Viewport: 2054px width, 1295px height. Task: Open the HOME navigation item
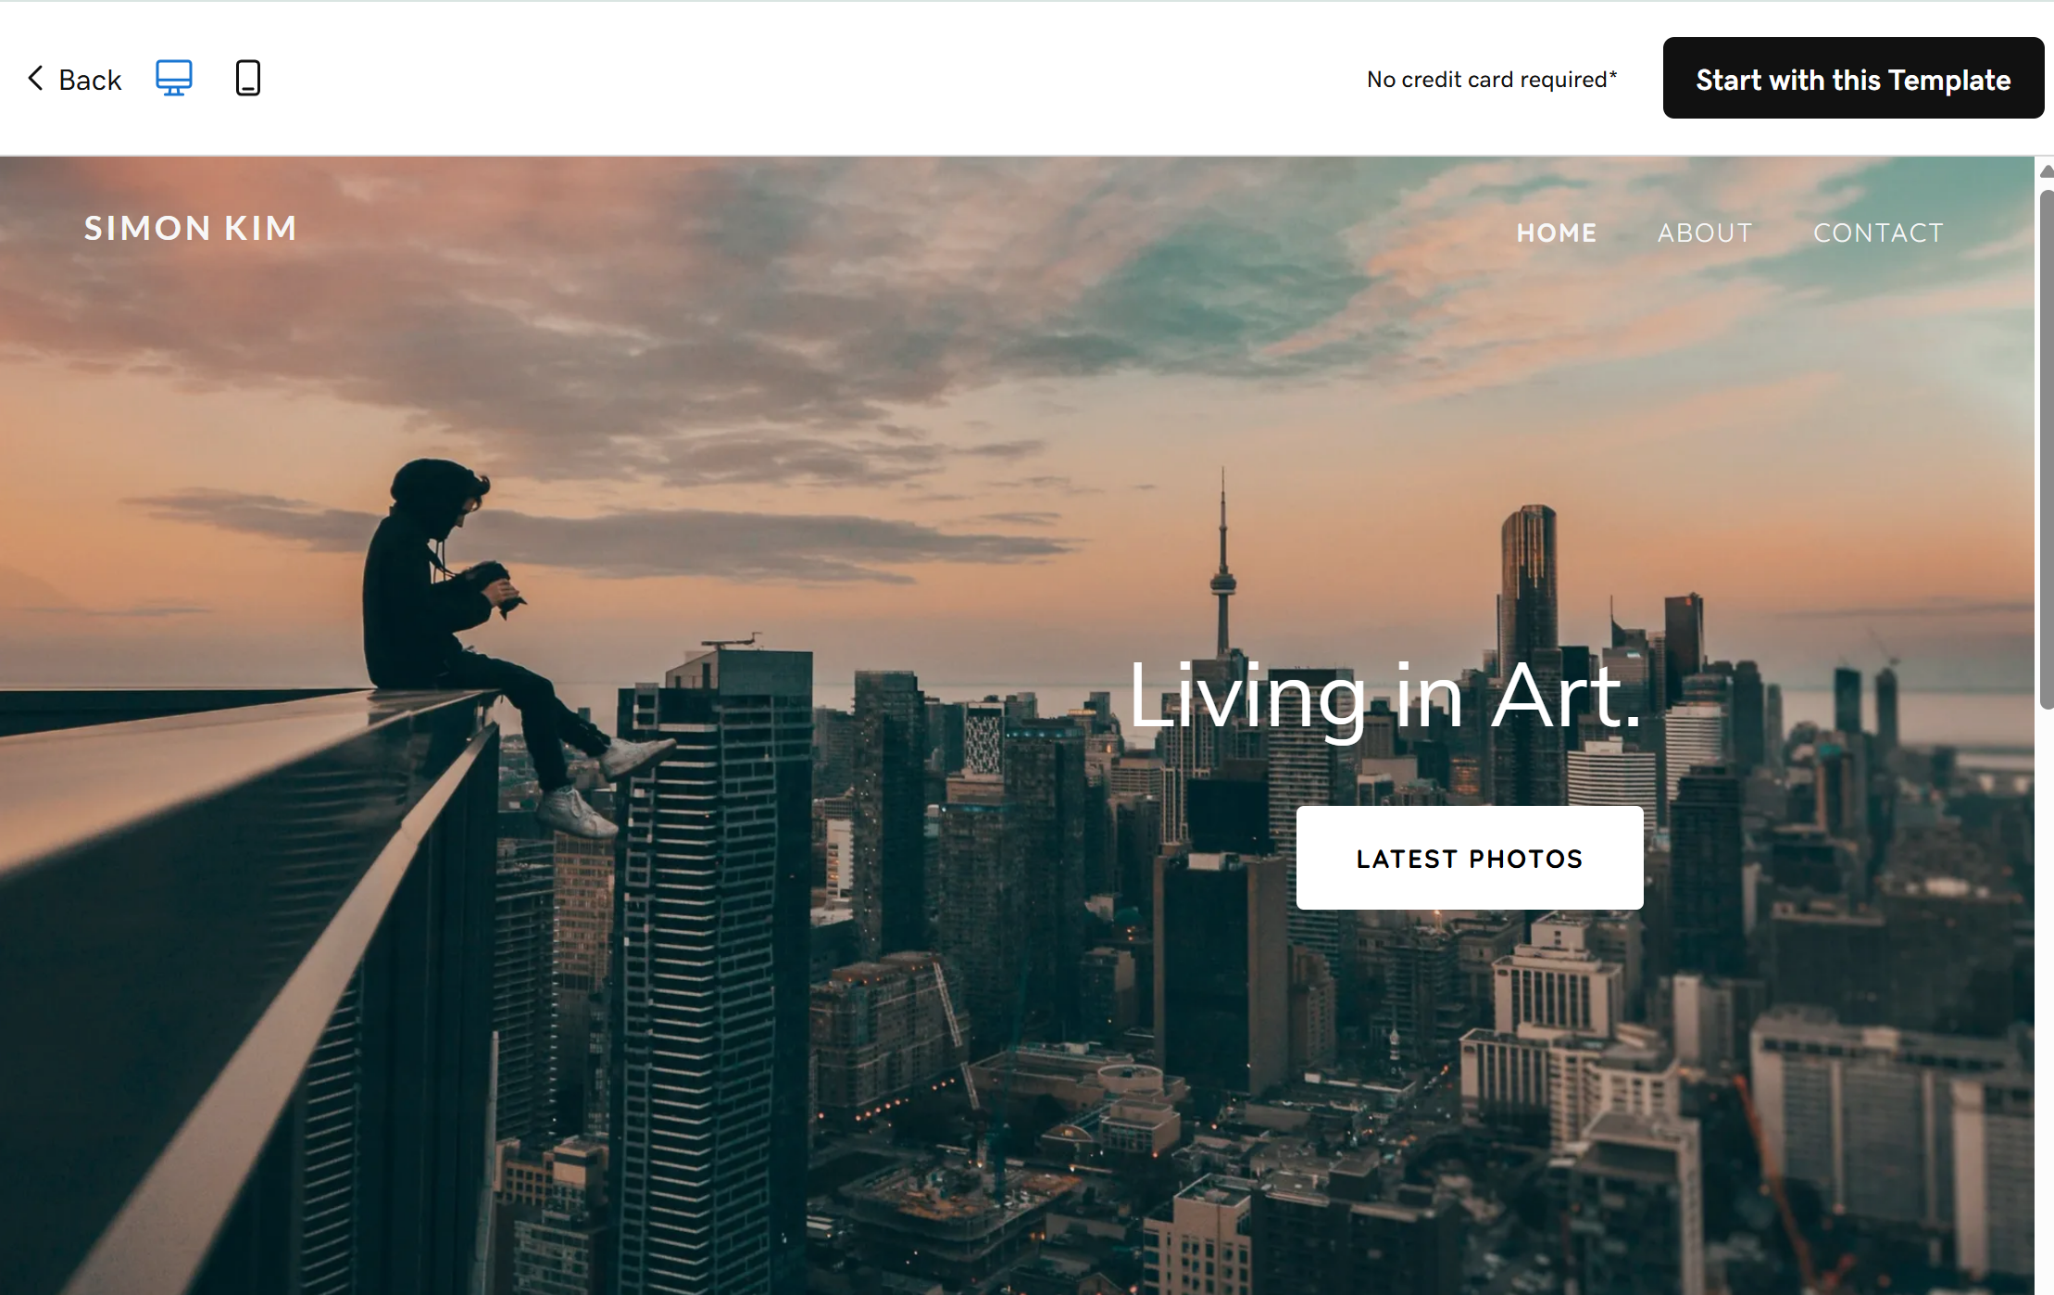pyautogui.click(x=1557, y=233)
